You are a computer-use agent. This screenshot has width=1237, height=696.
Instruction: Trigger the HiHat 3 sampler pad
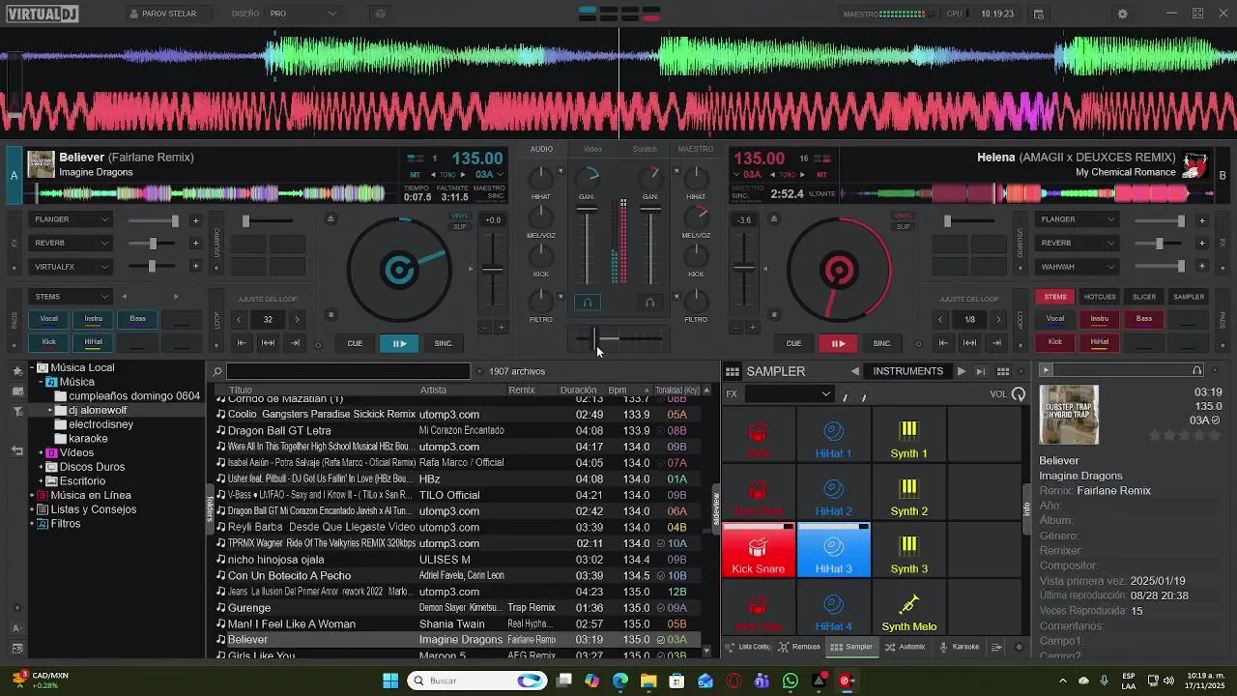click(833, 550)
